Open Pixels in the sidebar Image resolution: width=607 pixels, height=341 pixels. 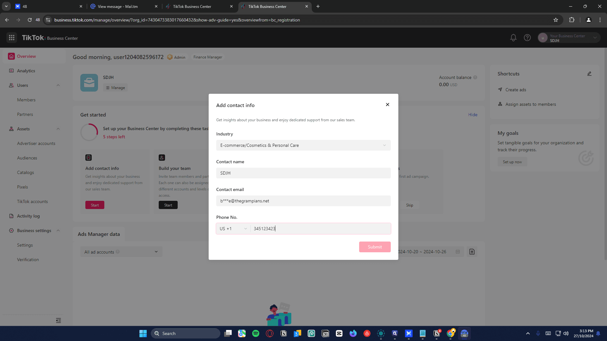click(x=22, y=187)
